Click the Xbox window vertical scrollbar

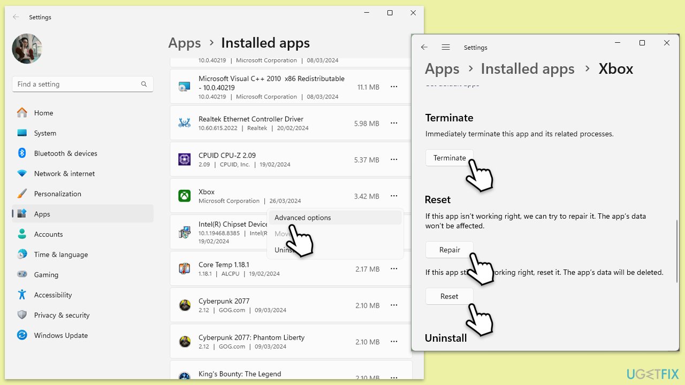[677, 251]
